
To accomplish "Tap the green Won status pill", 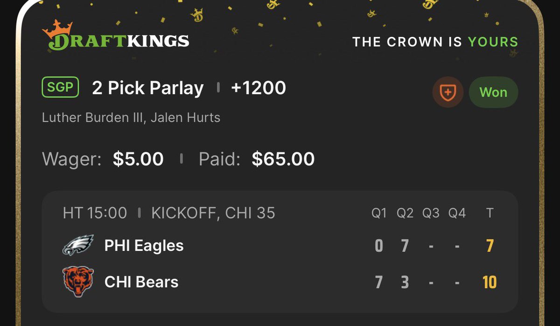I will tap(493, 92).
